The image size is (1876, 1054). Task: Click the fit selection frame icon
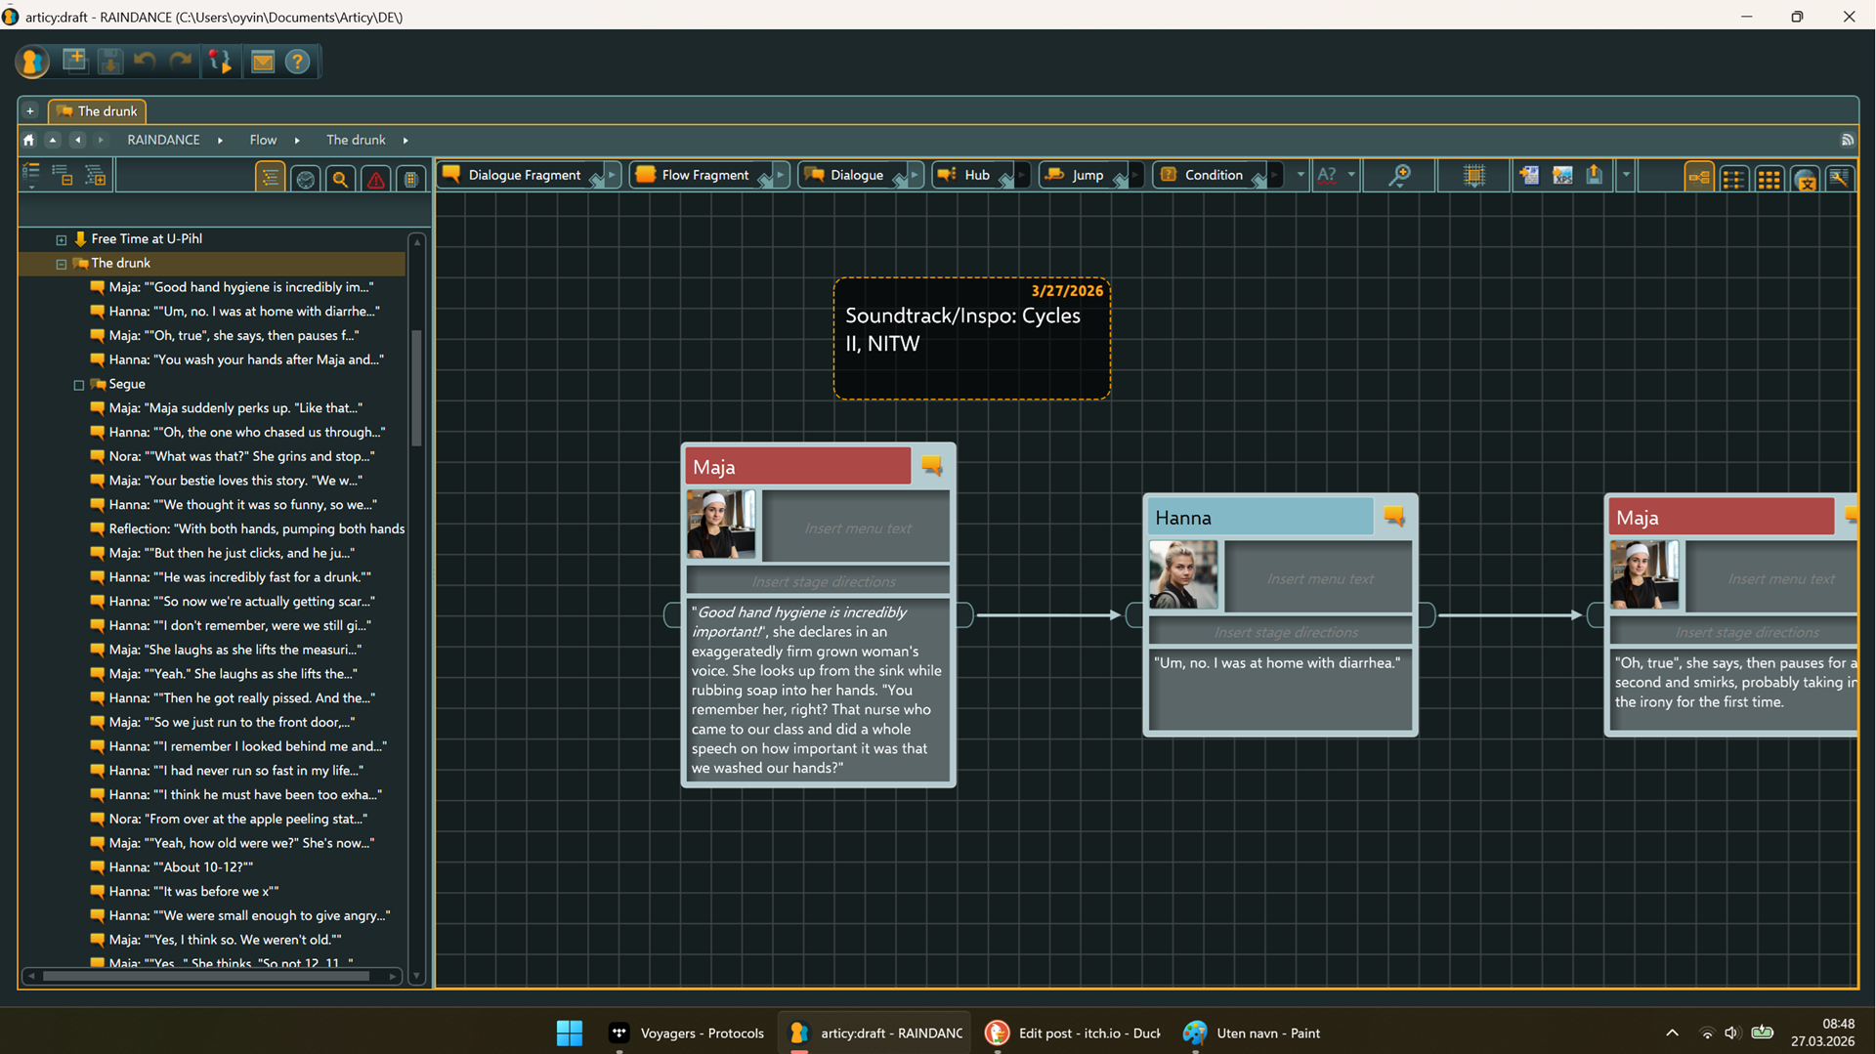coord(1473,176)
